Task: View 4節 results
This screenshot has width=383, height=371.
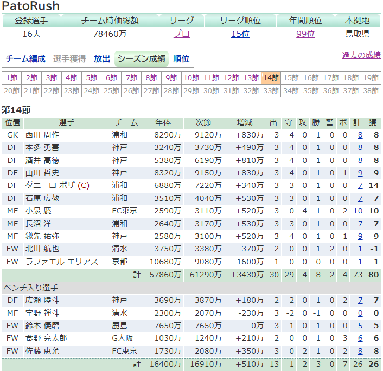Action: 72,78
